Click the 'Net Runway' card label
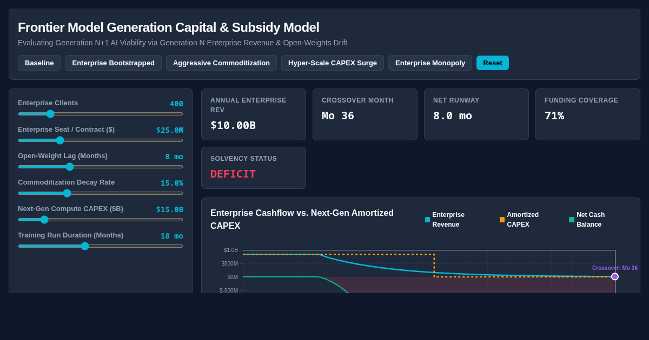This screenshot has height=340, width=649. (x=456, y=100)
